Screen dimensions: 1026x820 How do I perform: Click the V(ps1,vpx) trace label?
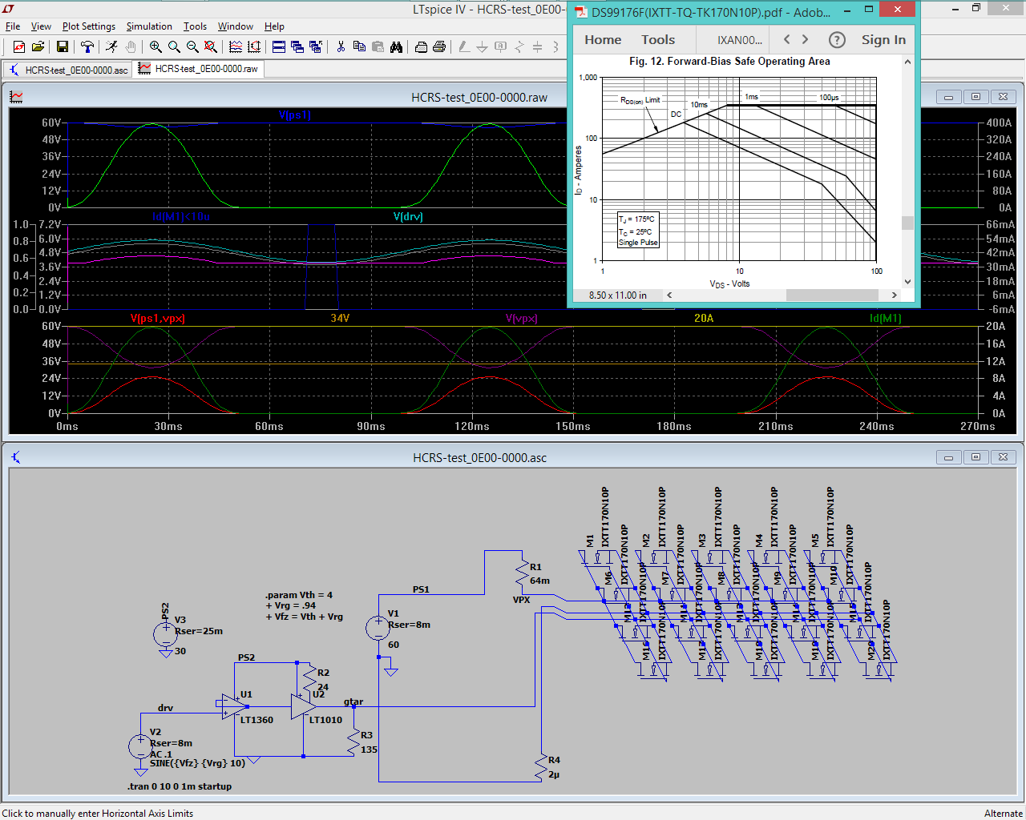tap(158, 319)
